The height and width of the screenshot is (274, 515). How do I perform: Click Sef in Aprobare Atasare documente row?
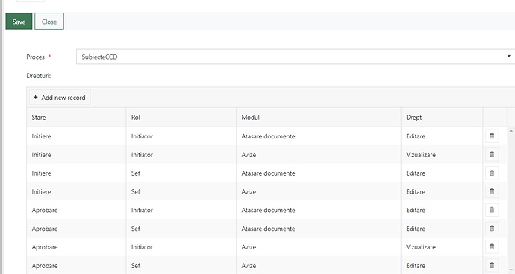click(136, 229)
